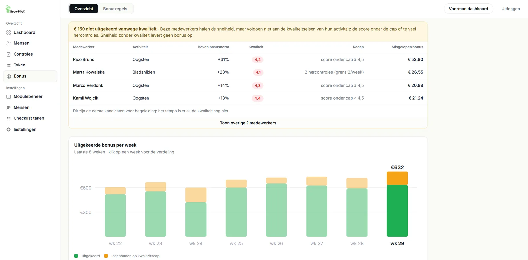Click the Misgelopen bonus column header

(408, 47)
